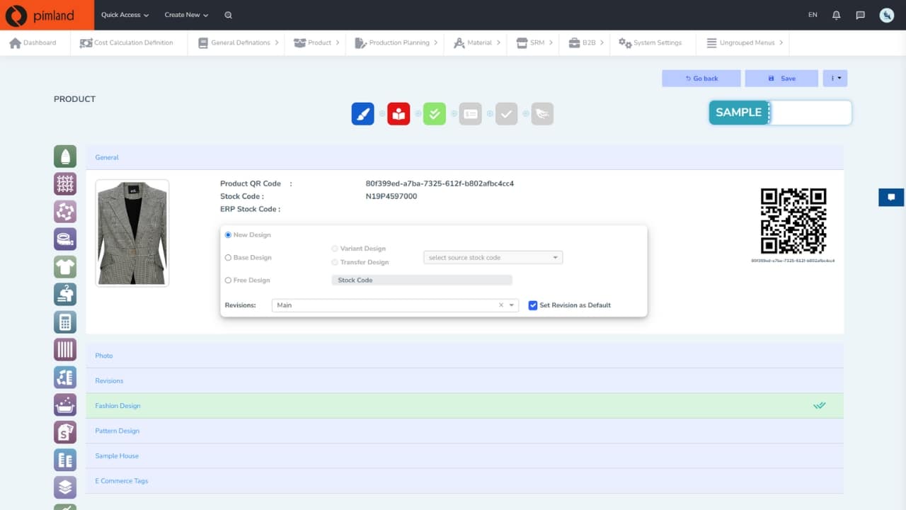The height and width of the screenshot is (510, 906).
Task: Click the measuring tape sidebar icon
Action: [65, 239]
